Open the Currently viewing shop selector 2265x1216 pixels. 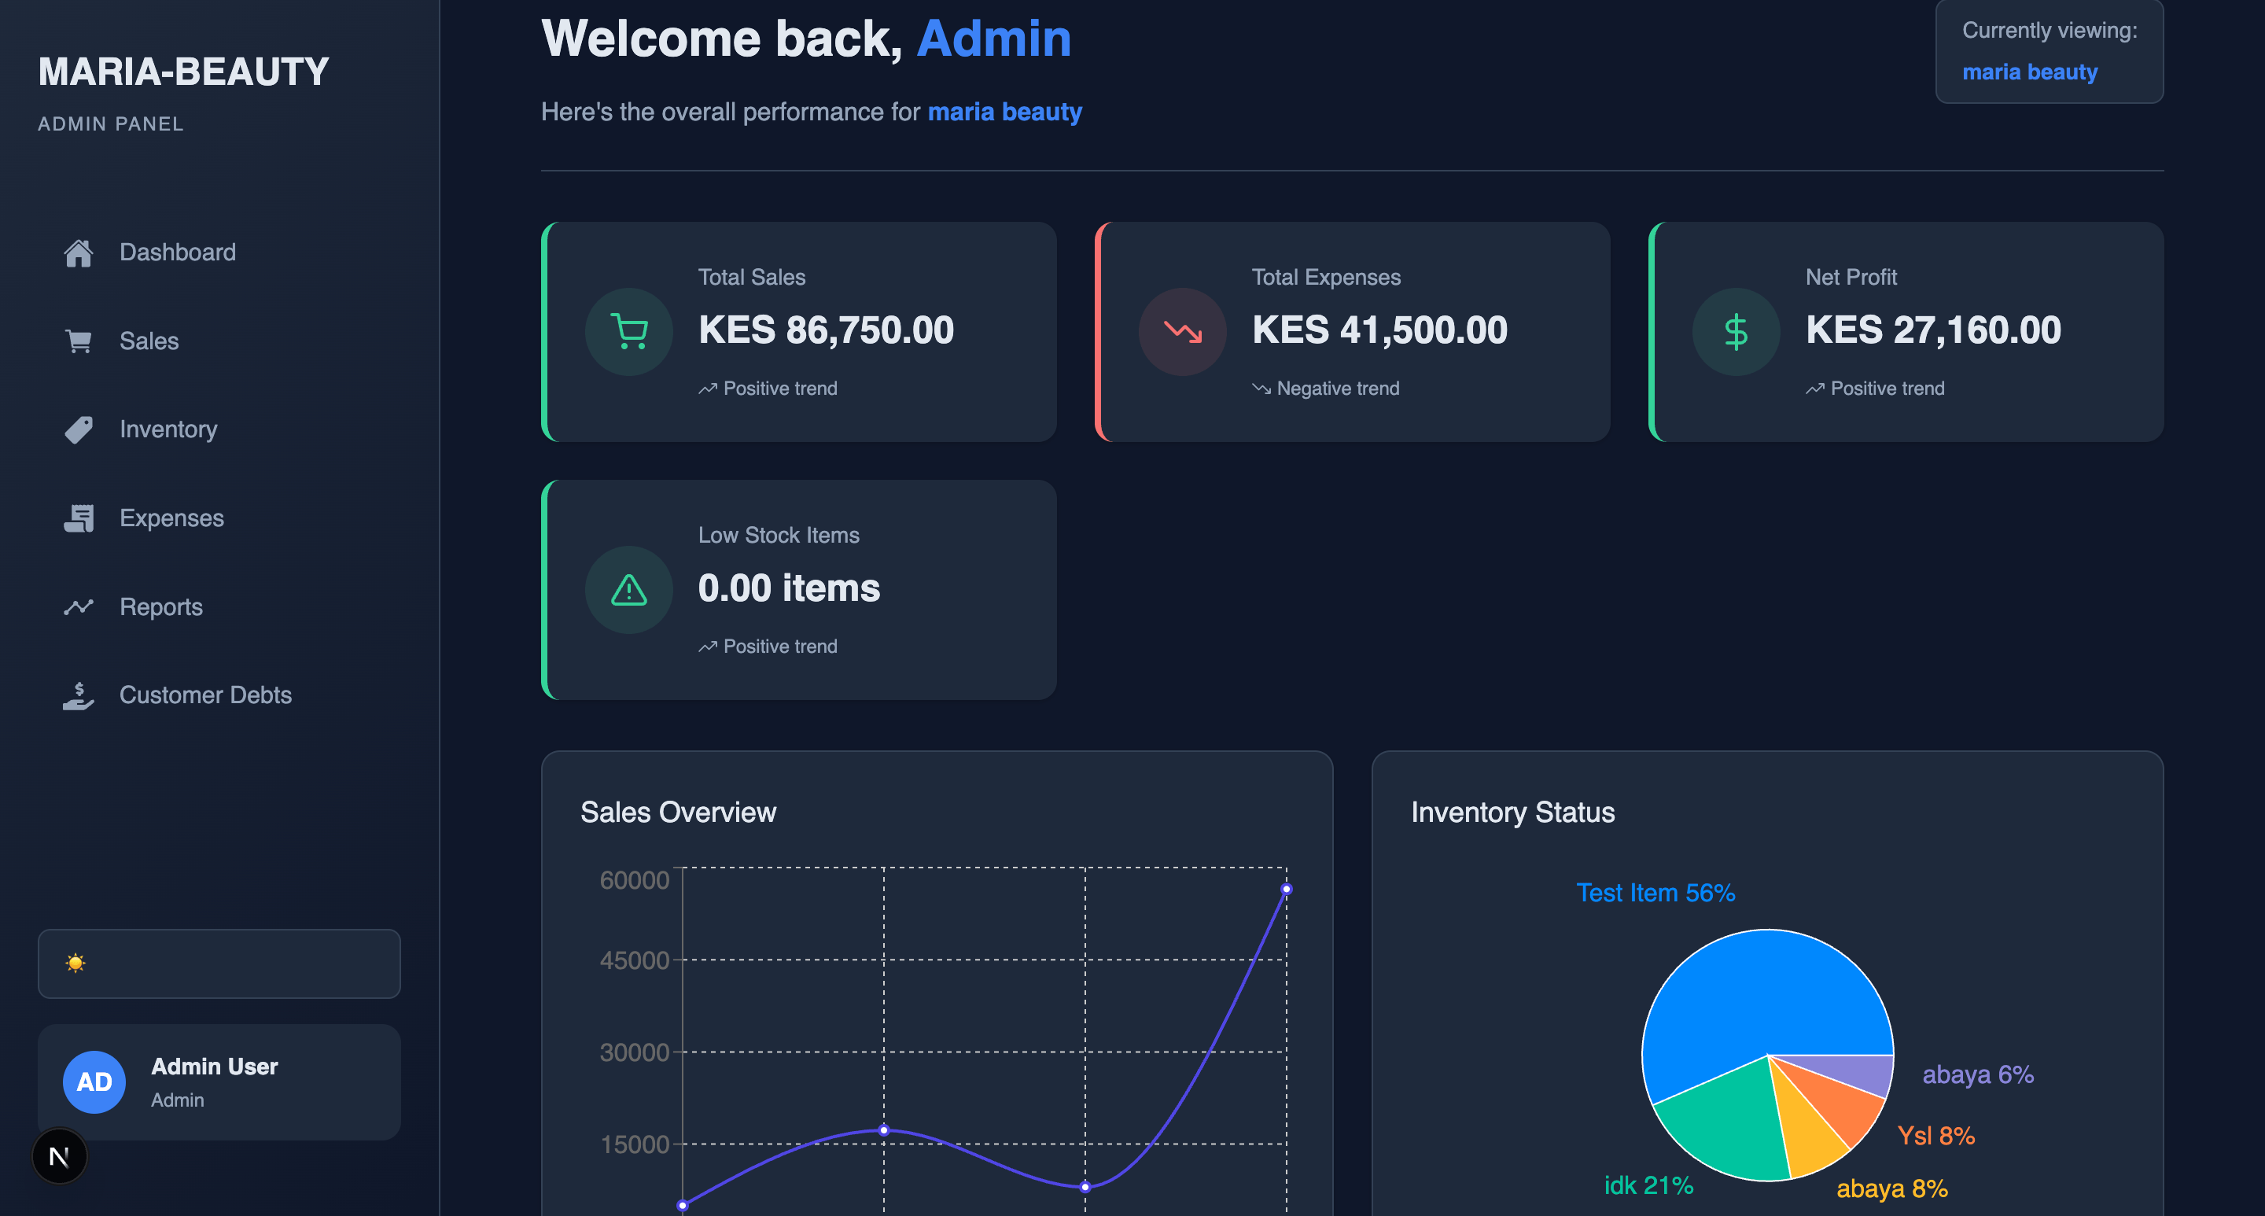coord(2049,51)
